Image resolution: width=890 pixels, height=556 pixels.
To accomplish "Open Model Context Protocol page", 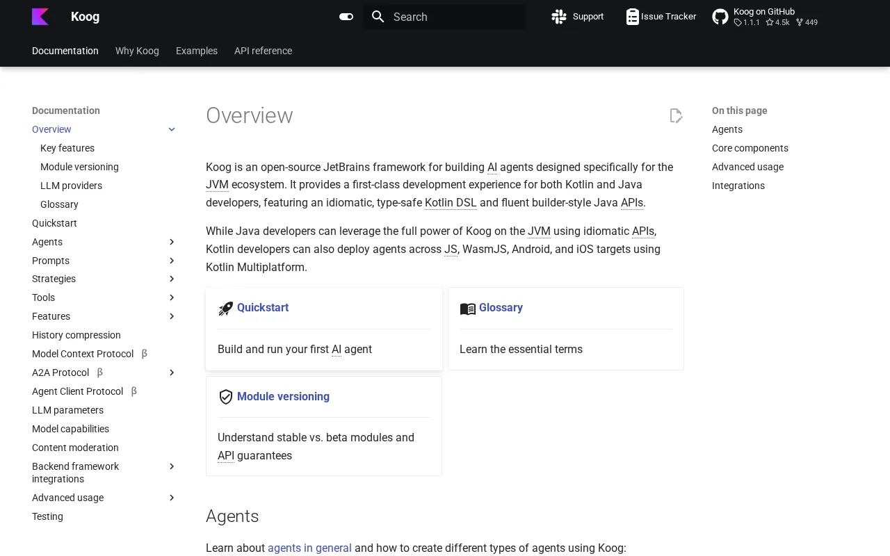I will tap(83, 354).
